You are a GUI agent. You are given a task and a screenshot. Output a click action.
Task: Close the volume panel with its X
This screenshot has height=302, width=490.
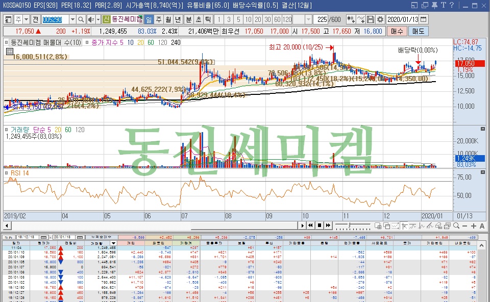[x=483, y=129]
